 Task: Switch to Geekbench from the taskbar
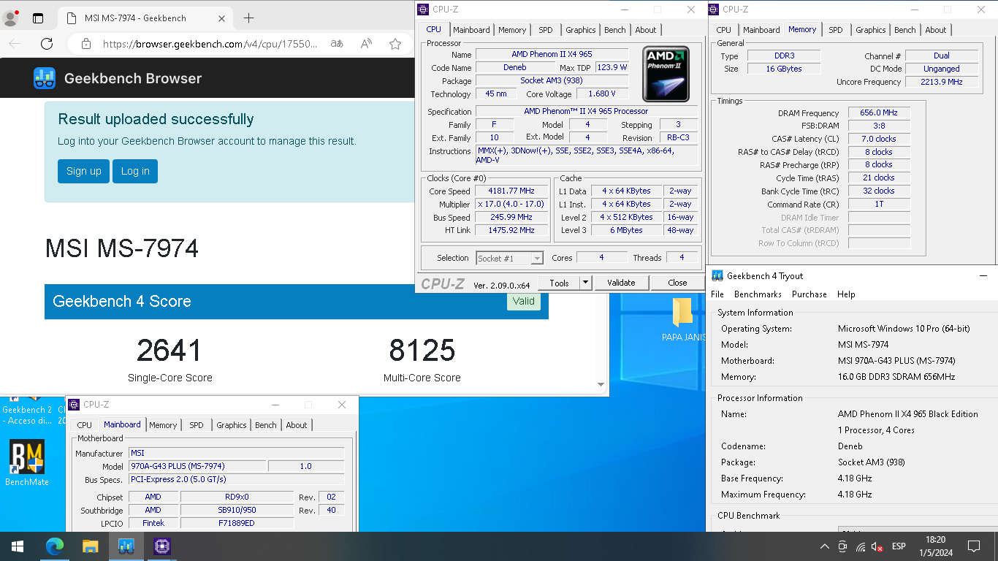[x=126, y=546]
